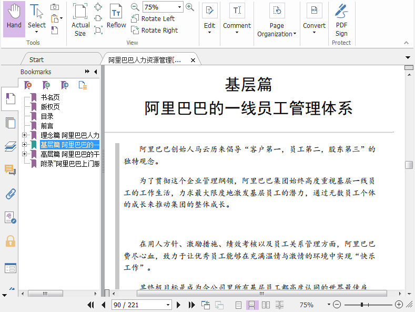Decrease zoom with status bar minus

coord(337,305)
